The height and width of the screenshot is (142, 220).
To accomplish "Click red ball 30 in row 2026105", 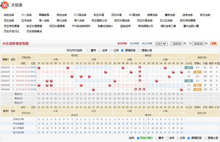I will click(x=173, y=72).
